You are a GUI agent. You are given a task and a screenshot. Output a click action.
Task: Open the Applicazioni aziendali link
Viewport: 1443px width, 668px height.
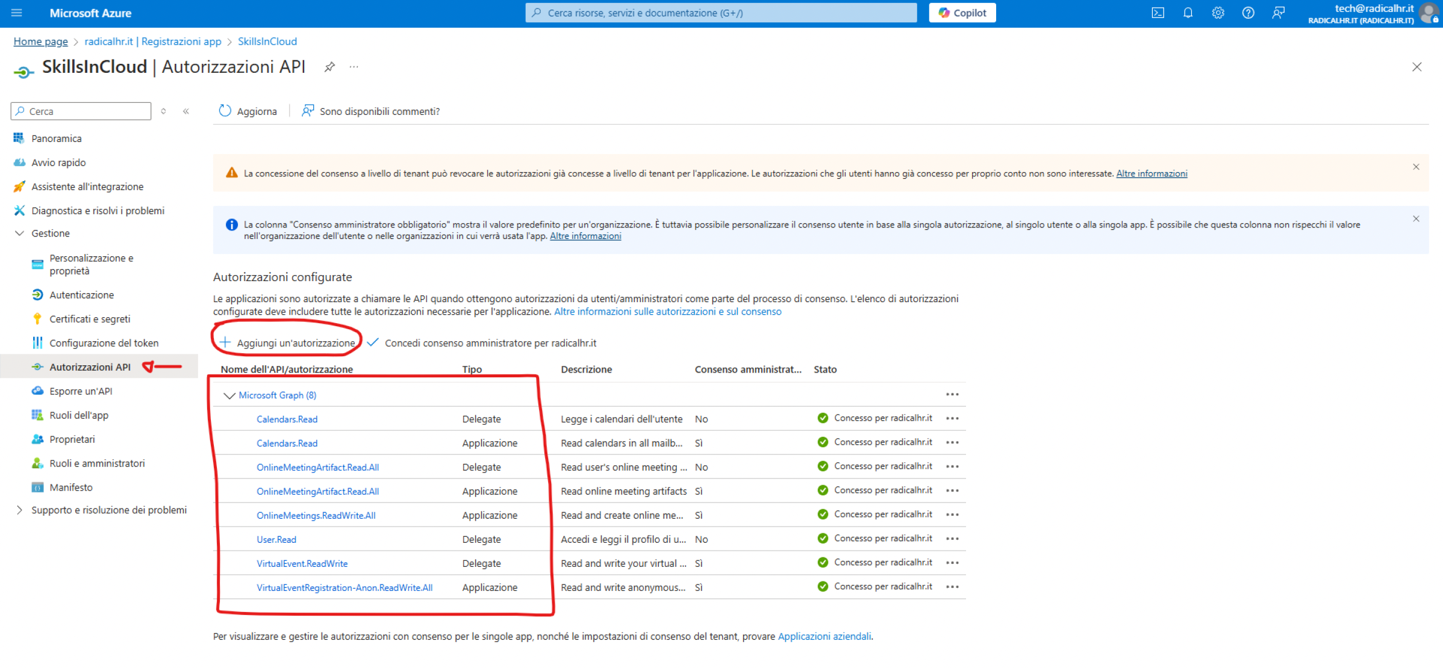(x=824, y=637)
